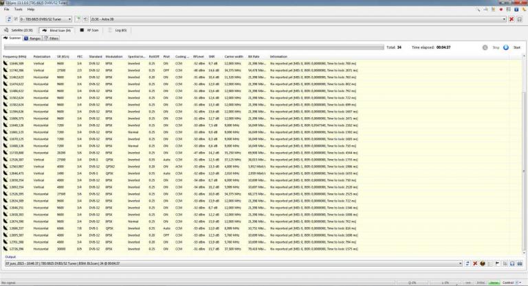The image size is (528, 286).
Task: Toggle the checkbox beside the tuner dropdown
Action: click(15, 19)
